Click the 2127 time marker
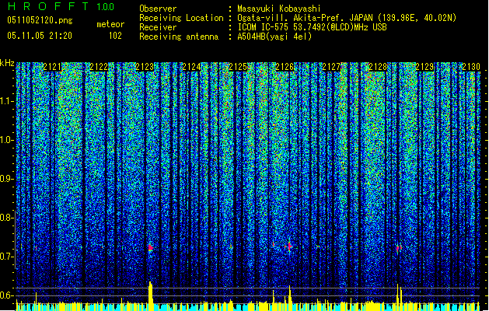Image resolution: width=489 pixels, height=311 pixels. click(331, 67)
